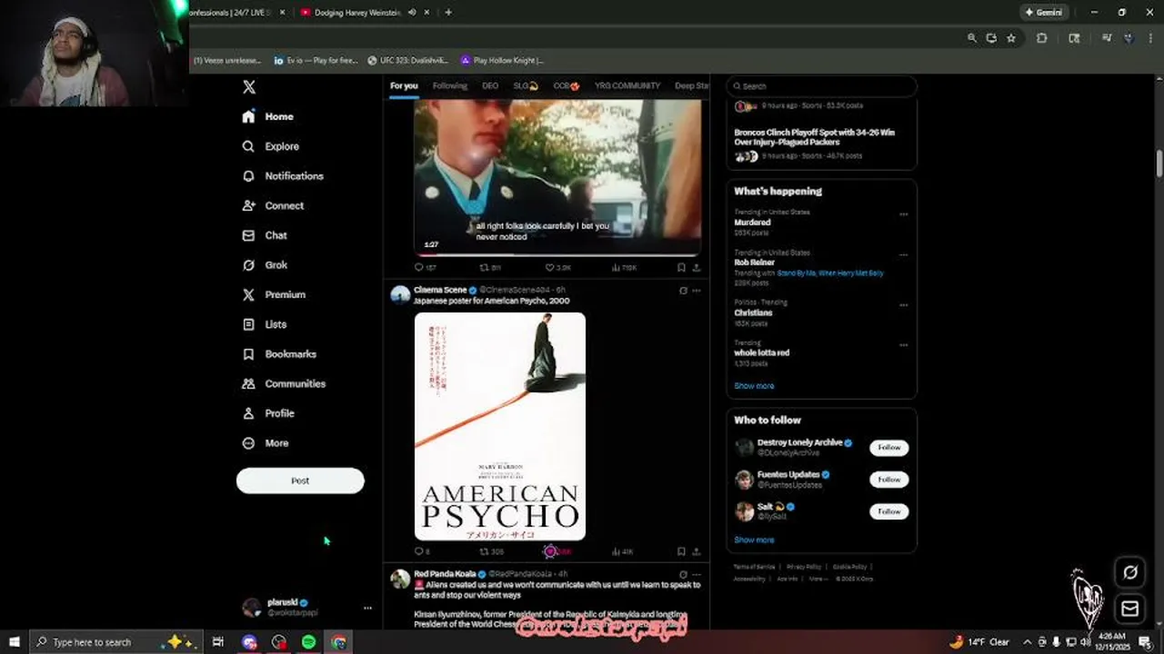The height and width of the screenshot is (654, 1164).
Task: Follow Salt account
Action: (x=888, y=511)
